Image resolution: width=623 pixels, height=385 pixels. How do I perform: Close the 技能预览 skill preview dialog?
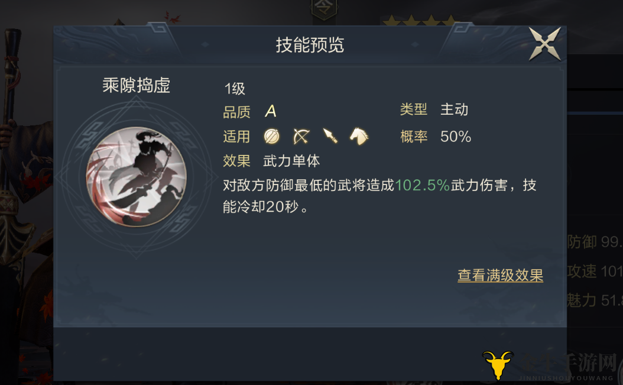(x=545, y=44)
